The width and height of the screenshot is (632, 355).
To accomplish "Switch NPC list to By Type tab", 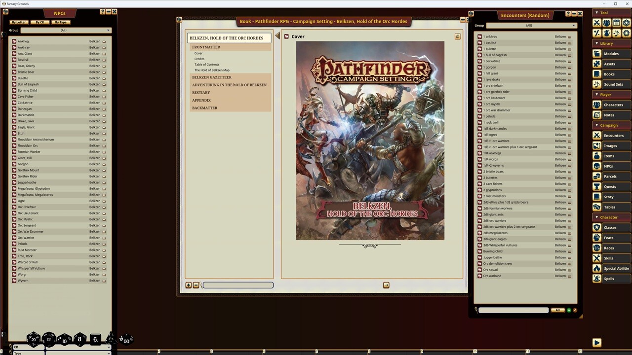I will (x=60, y=22).
